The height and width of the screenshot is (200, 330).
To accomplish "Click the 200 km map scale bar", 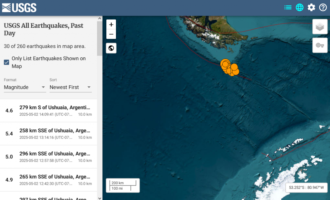I will [x=123, y=183].
